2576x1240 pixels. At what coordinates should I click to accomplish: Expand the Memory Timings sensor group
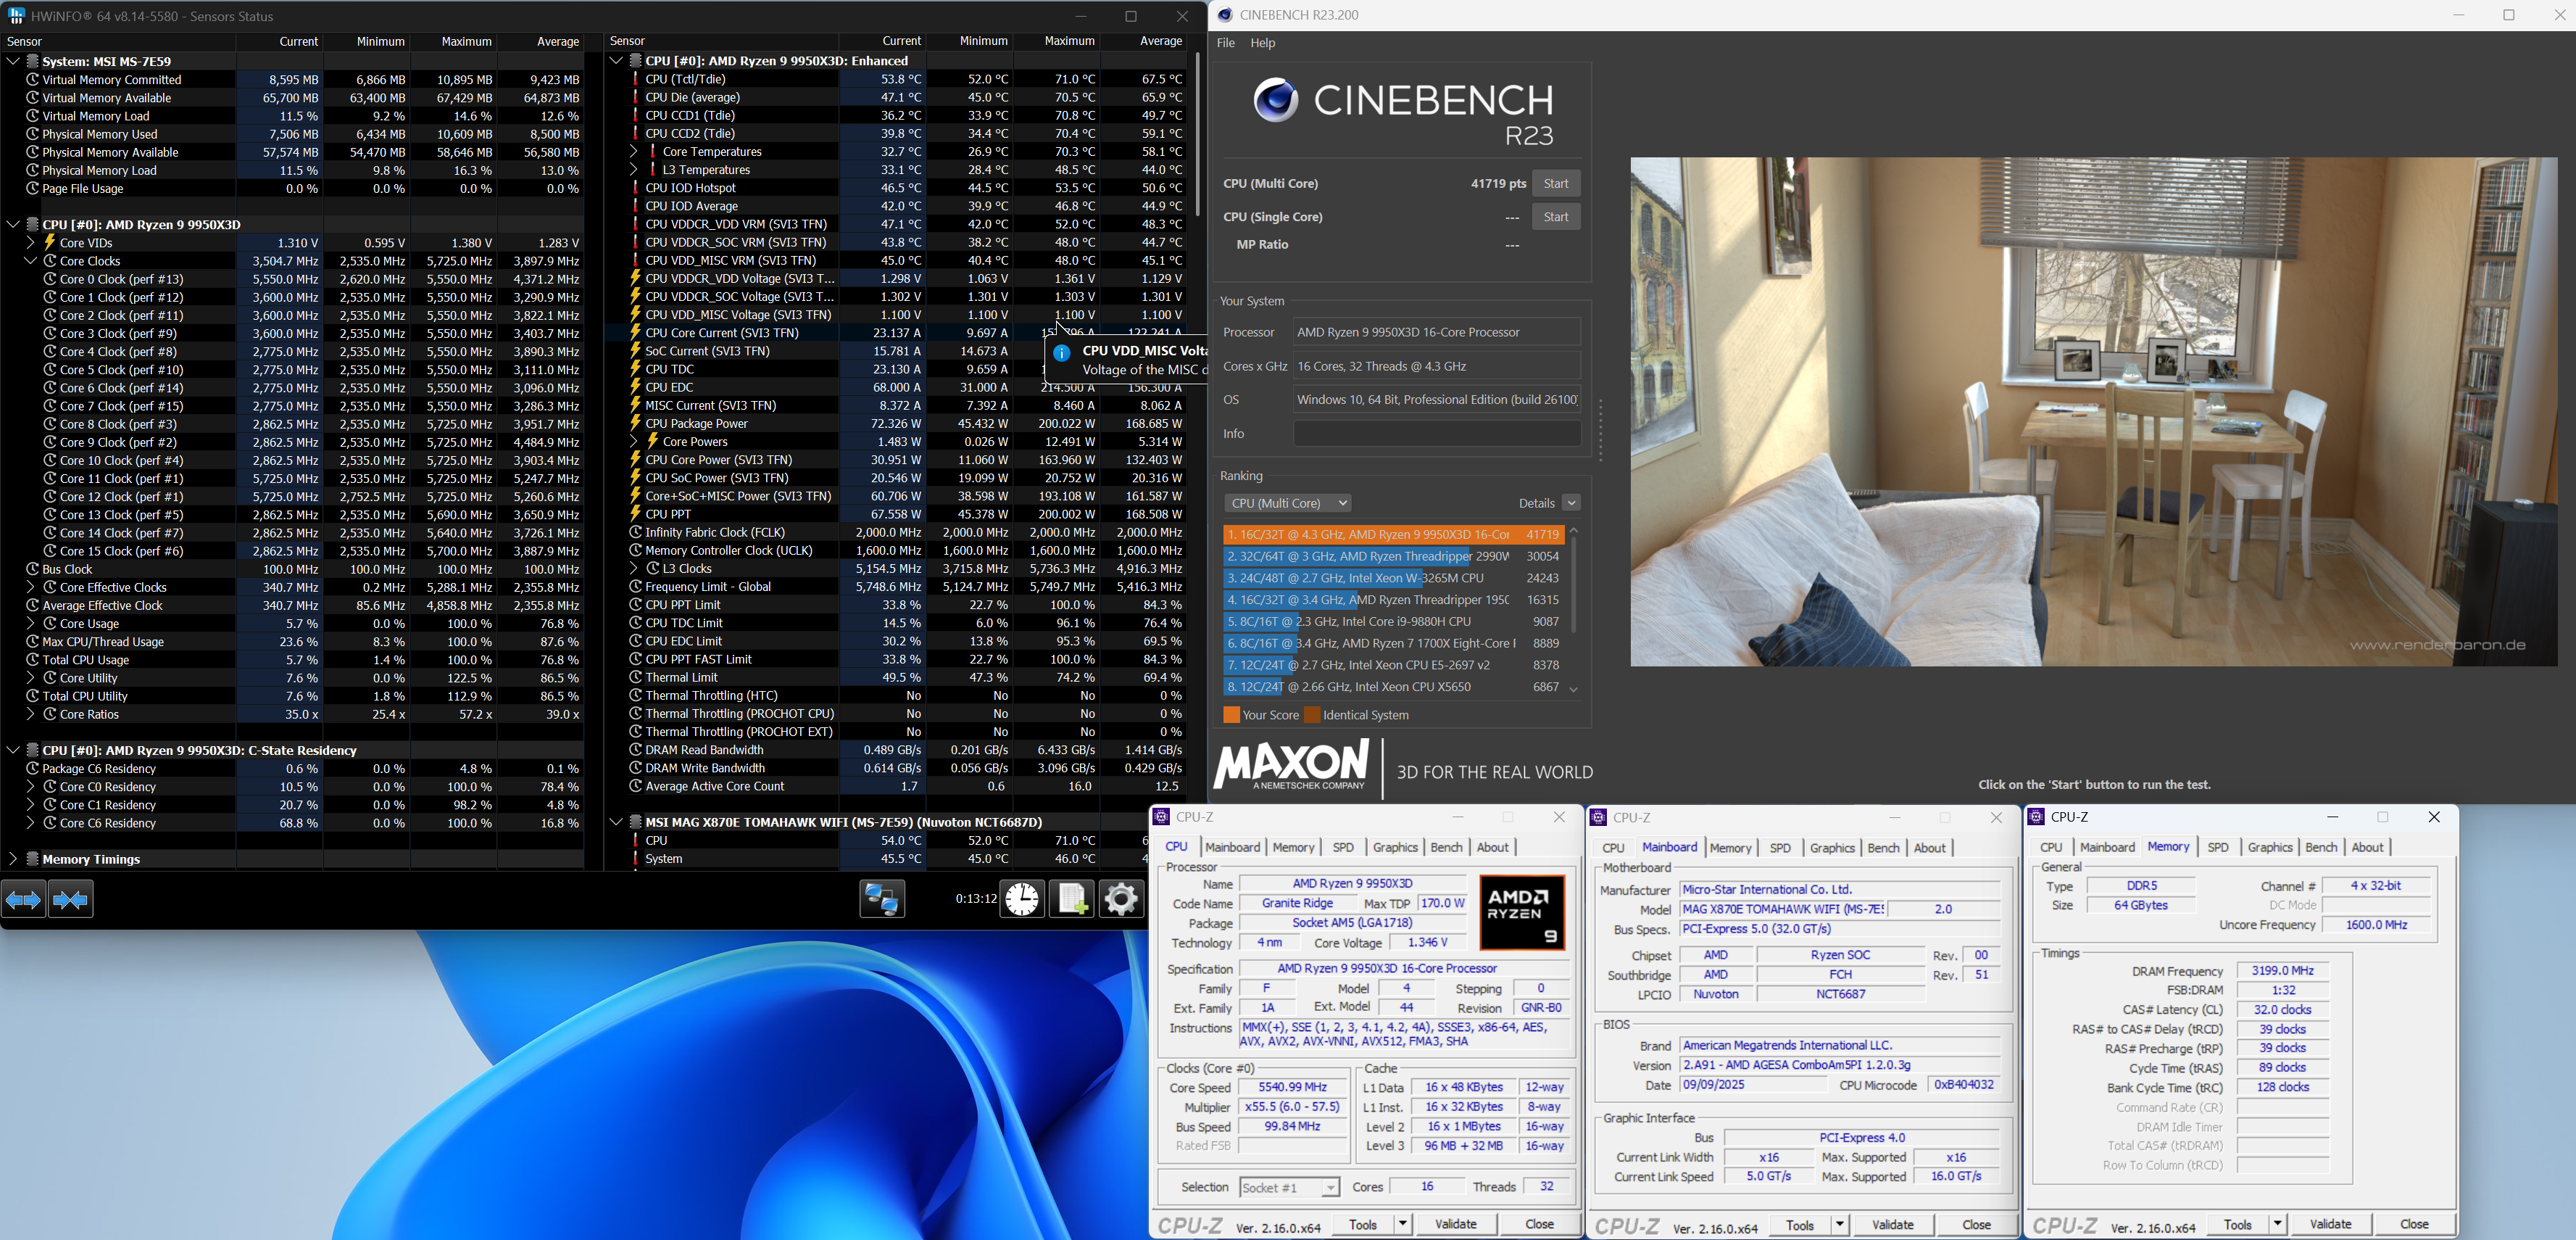[13, 860]
